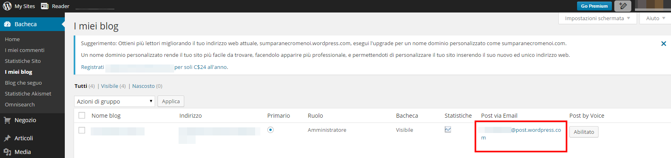The width and height of the screenshot is (671, 158).
Task: Click the Ruolo column header
Action: 315,116
